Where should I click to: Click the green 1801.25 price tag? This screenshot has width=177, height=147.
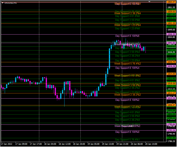pos(171,114)
